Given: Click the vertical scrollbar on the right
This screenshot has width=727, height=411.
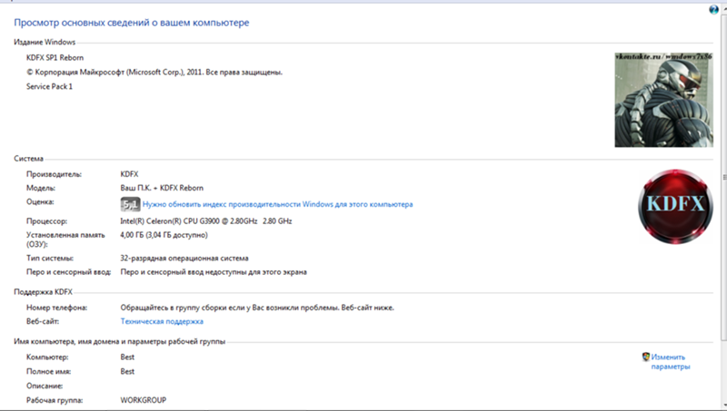Looking at the screenshot, I should 723,176.
